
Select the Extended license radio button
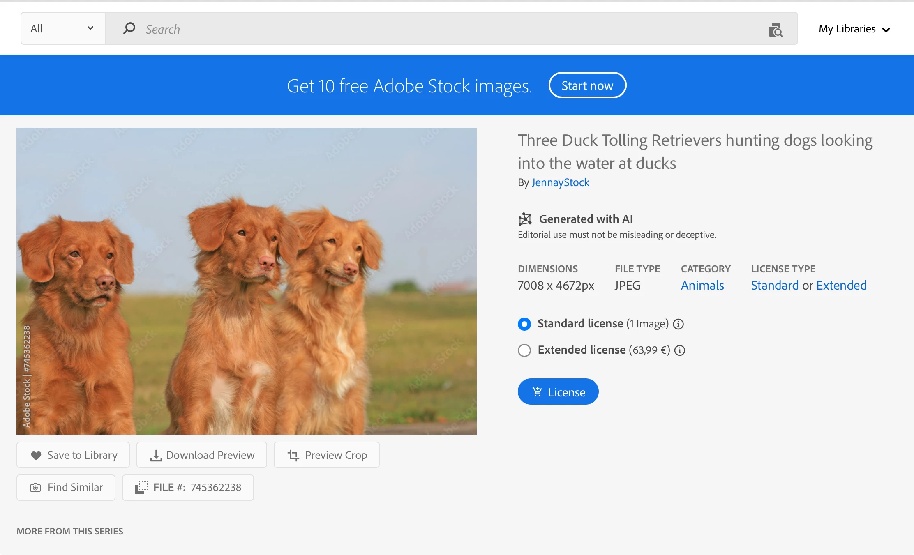[524, 350]
